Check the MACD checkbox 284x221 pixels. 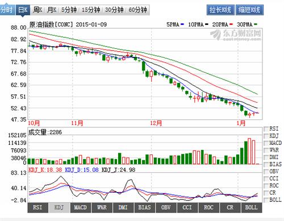[266, 143]
